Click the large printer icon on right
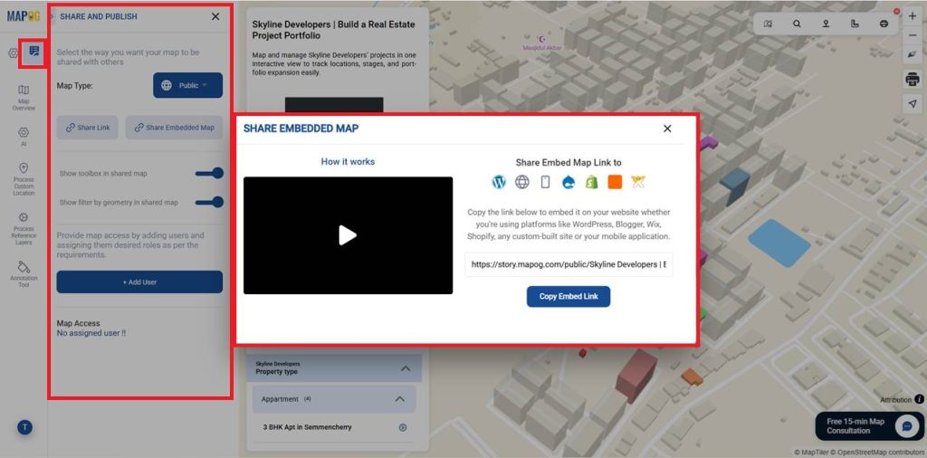This screenshot has height=458, width=927. pyautogui.click(x=913, y=79)
